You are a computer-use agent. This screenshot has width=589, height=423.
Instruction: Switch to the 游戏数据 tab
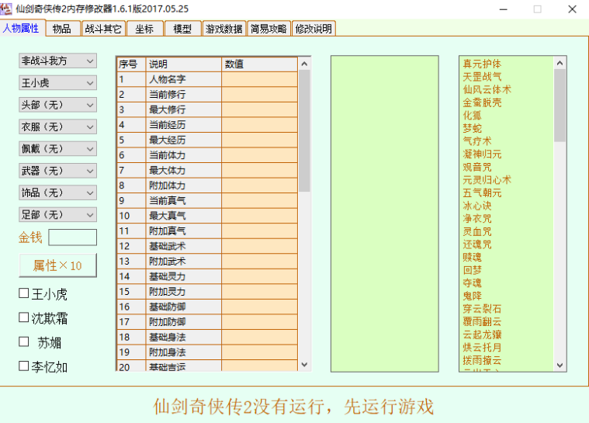[224, 29]
